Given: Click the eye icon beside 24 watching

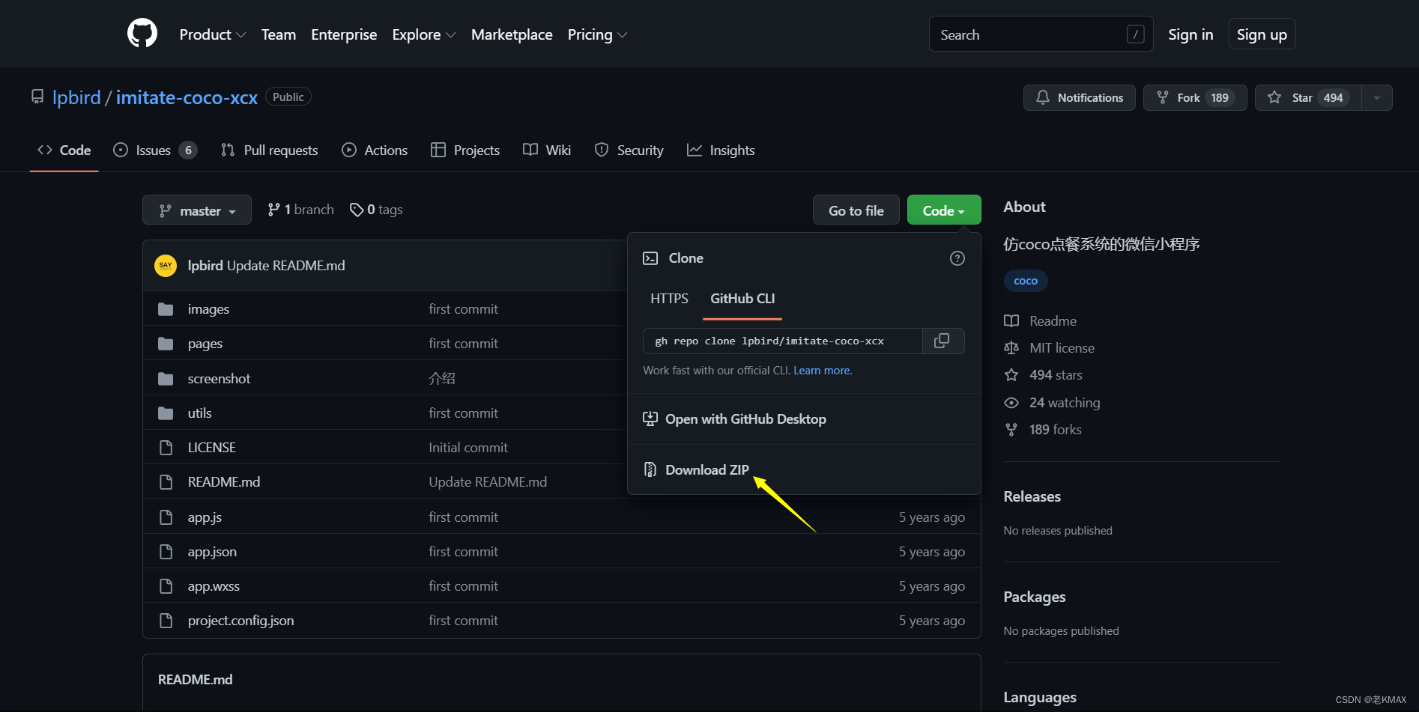Looking at the screenshot, I should [1011, 403].
